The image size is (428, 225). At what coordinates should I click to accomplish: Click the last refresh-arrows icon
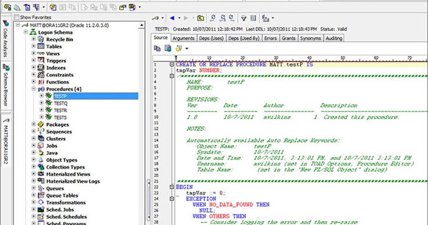[x=231, y=18]
